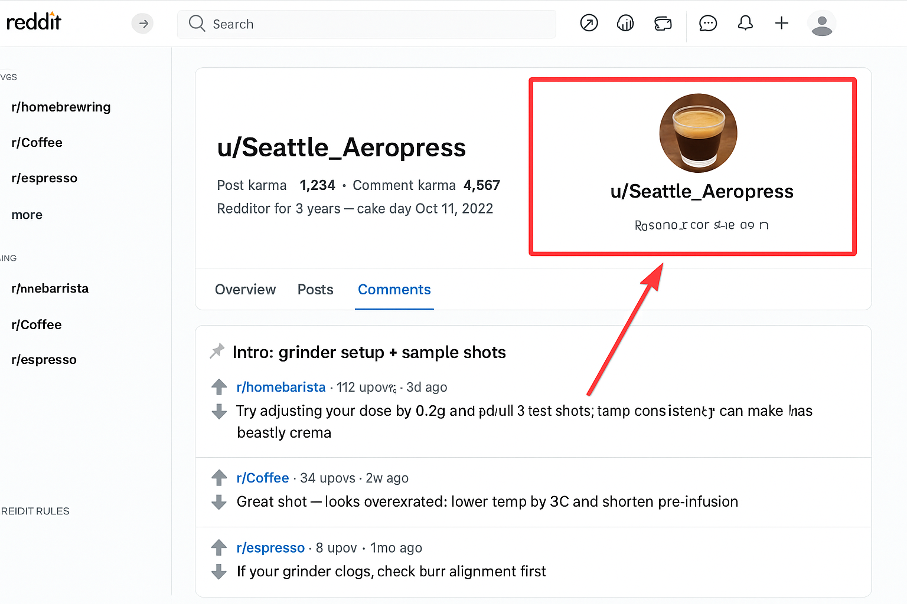Viewport: 907px width, 604px height.
Task: Downvote the grinder clogs comment
Action: tap(219, 572)
